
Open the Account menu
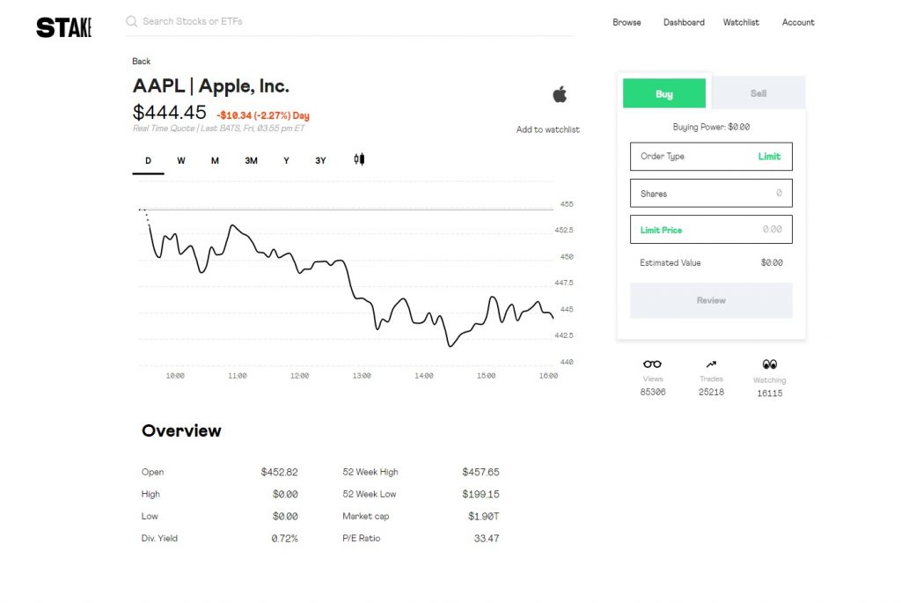point(798,22)
